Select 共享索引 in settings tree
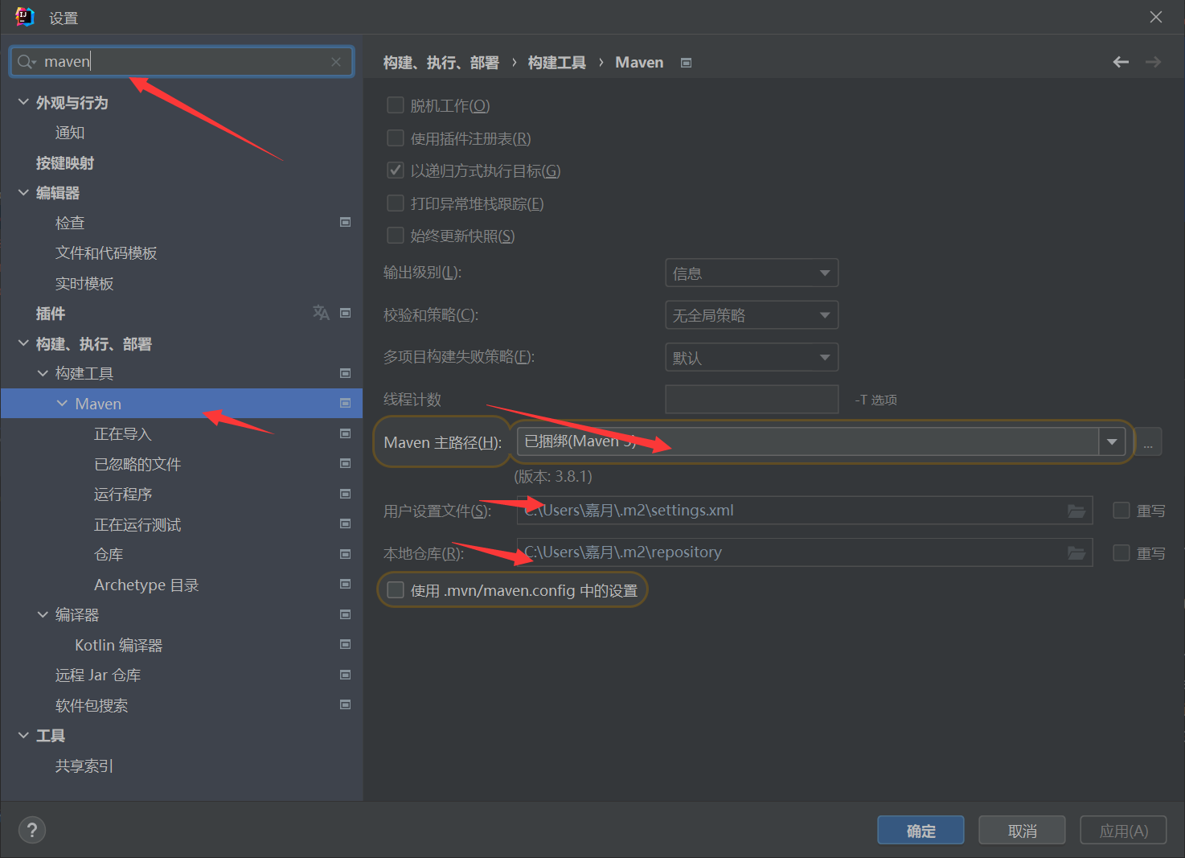This screenshot has height=858, width=1185. (x=84, y=766)
